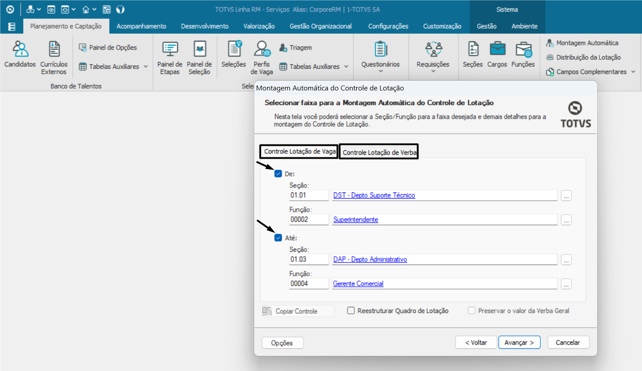Enable Reestruturar Quadro de Lotação

click(351, 311)
